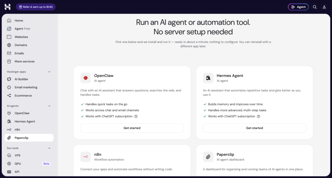Open the More services menu item
The width and height of the screenshot is (332, 178).
click(x=29, y=61)
